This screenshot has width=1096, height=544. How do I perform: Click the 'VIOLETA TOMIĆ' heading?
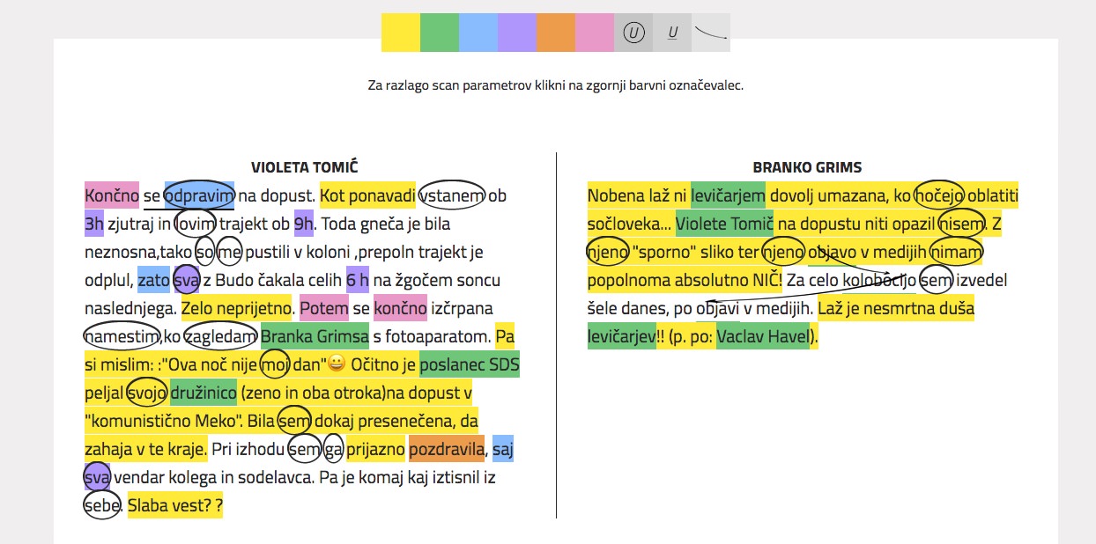tap(305, 167)
